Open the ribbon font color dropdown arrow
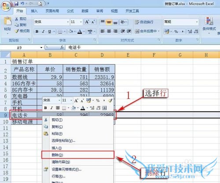This screenshot has width=220, height=183. (x=84, y=31)
